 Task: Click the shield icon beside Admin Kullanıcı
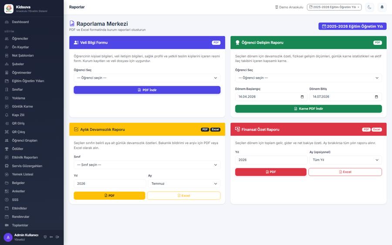(45, 237)
